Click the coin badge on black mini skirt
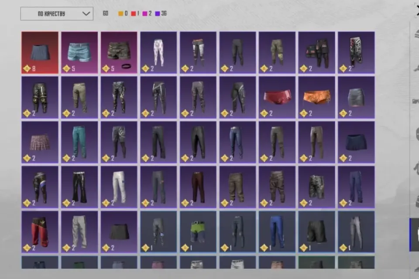The image size is (419, 279). click(106, 248)
